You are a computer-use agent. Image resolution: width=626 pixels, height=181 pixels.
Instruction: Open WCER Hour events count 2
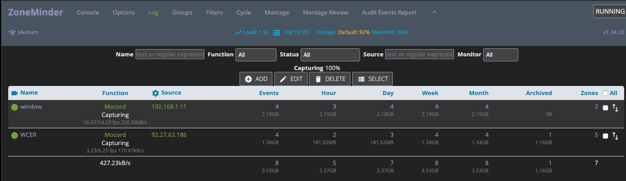(334, 135)
